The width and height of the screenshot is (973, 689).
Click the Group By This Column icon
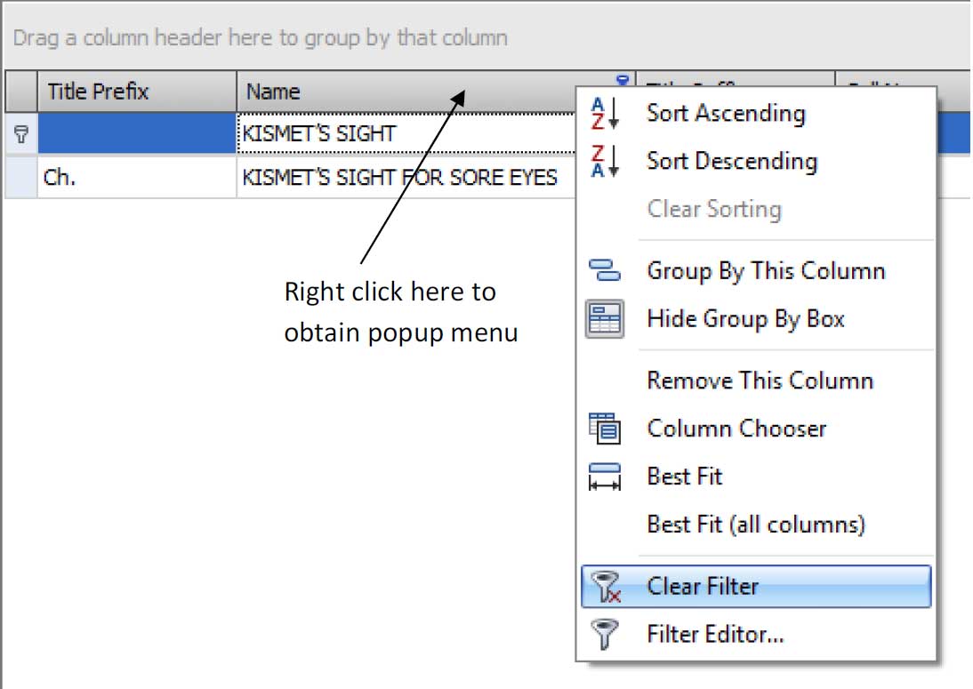pos(605,270)
